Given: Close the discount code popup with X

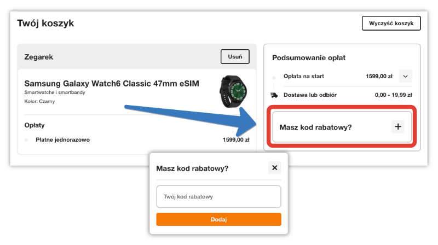Looking at the screenshot, I should point(275,168).
